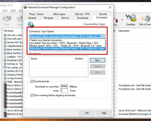Click the icon next to nox_setup_v6
The height and width of the screenshot is (121, 151).
coord(5,67)
